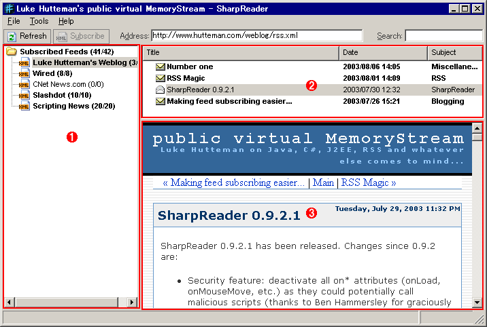Click XML icon beside CNet News.com
Image resolution: width=487 pixels, height=327 pixels.
[x=24, y=84]
